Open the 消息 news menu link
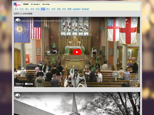The image size is (154, 115). [64, 9]
